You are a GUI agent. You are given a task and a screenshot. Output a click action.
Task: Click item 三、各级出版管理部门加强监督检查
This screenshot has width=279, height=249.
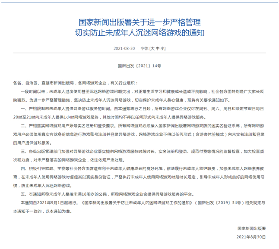click(86, 151)
